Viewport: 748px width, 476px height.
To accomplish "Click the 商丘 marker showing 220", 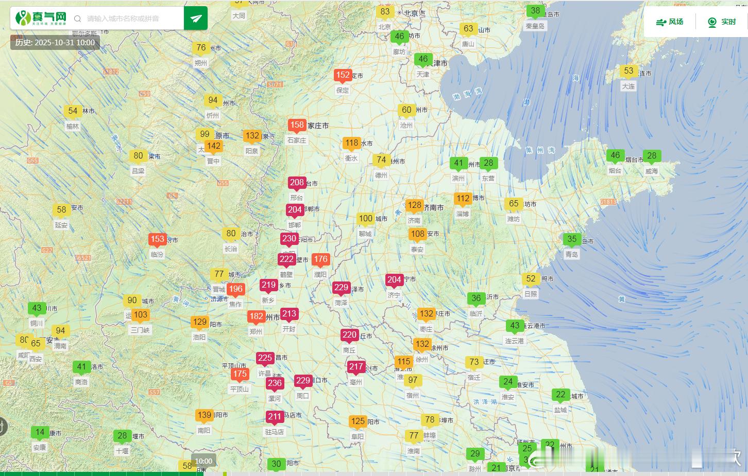I will pyautogui.click(x=349, y=336).
